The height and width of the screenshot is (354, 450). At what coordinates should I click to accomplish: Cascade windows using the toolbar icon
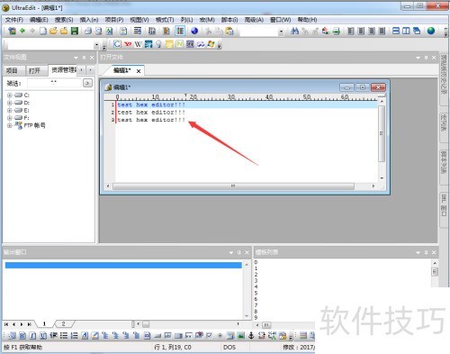(x=417, y=31)
